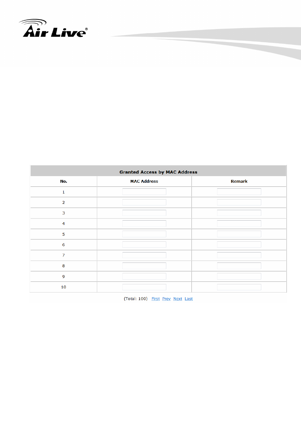
Task: Focus MAC Address field in row 8
Action: (x=144, y=266)
